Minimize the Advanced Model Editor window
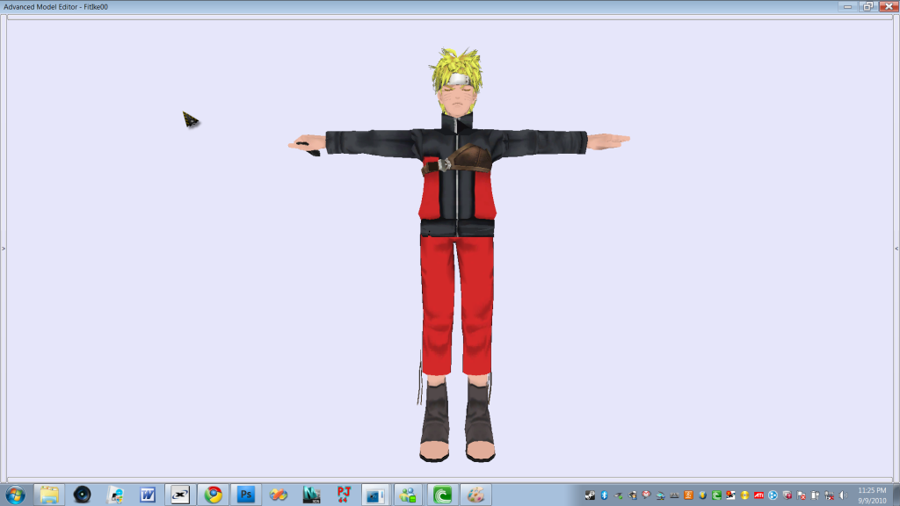Image resolution: width=900 pixels, height=506 pixels. tap(847, 6)
